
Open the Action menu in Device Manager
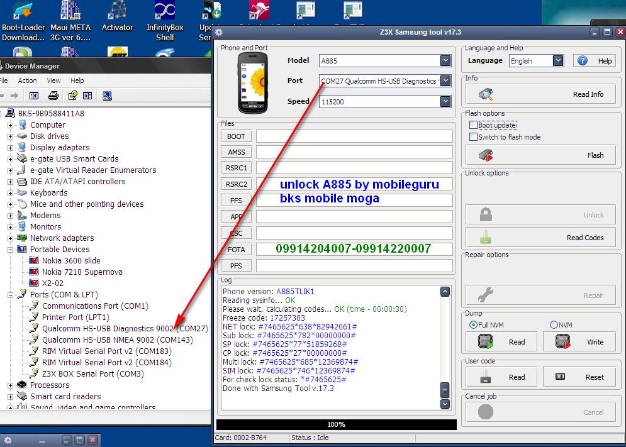pos(27,80)
